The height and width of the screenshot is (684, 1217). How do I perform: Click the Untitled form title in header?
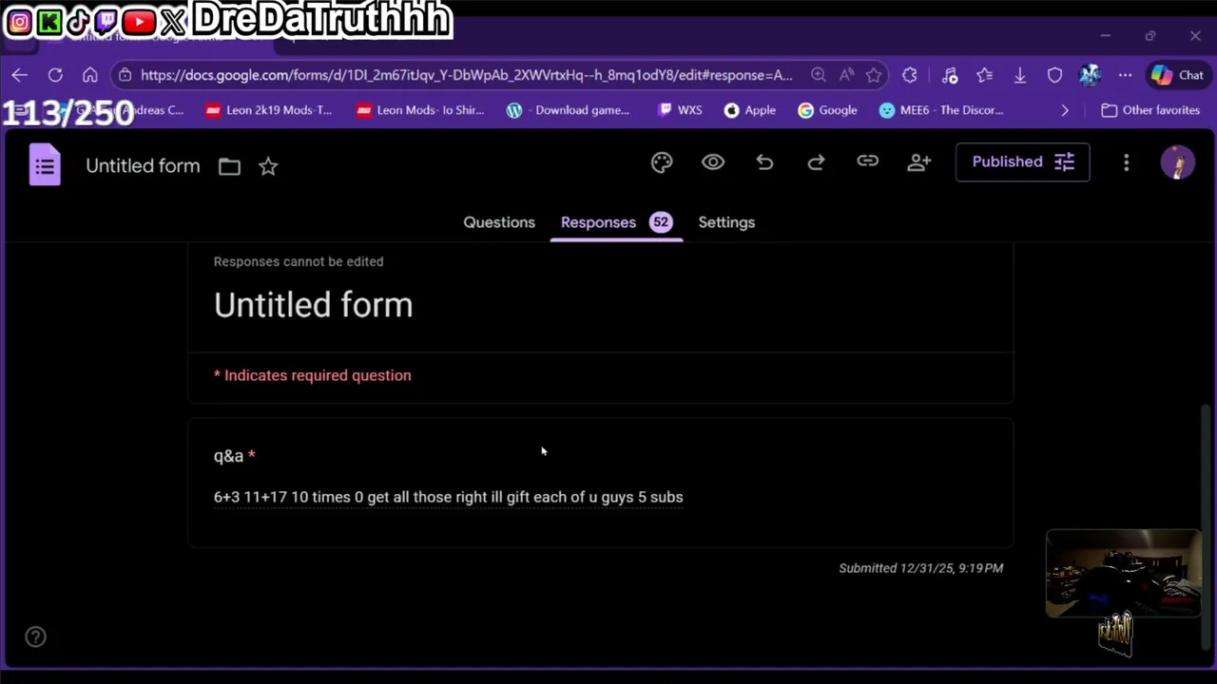[x=143, y=166]
